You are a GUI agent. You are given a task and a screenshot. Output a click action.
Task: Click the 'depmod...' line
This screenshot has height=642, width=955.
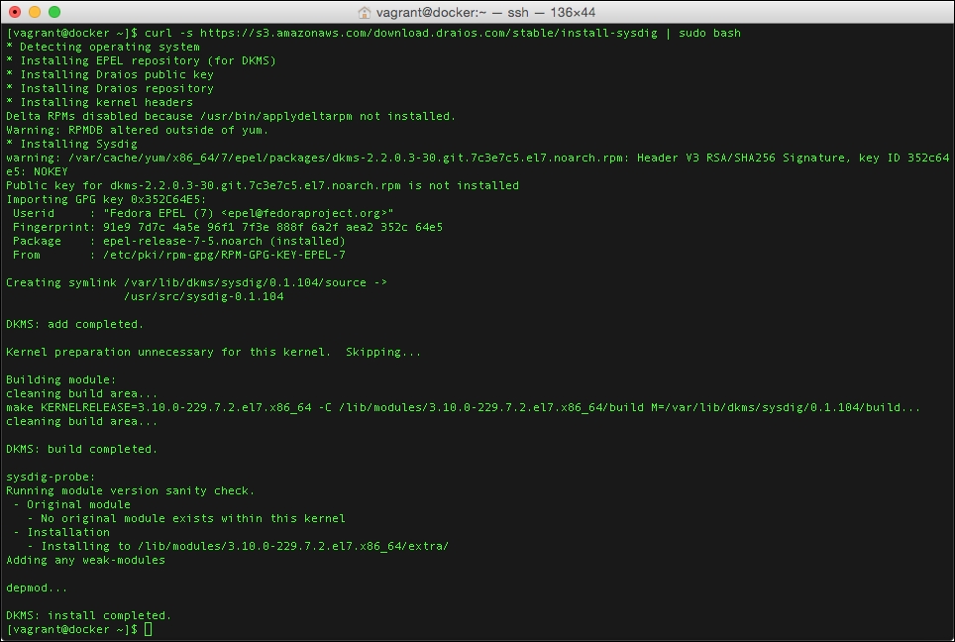point(37,588)
